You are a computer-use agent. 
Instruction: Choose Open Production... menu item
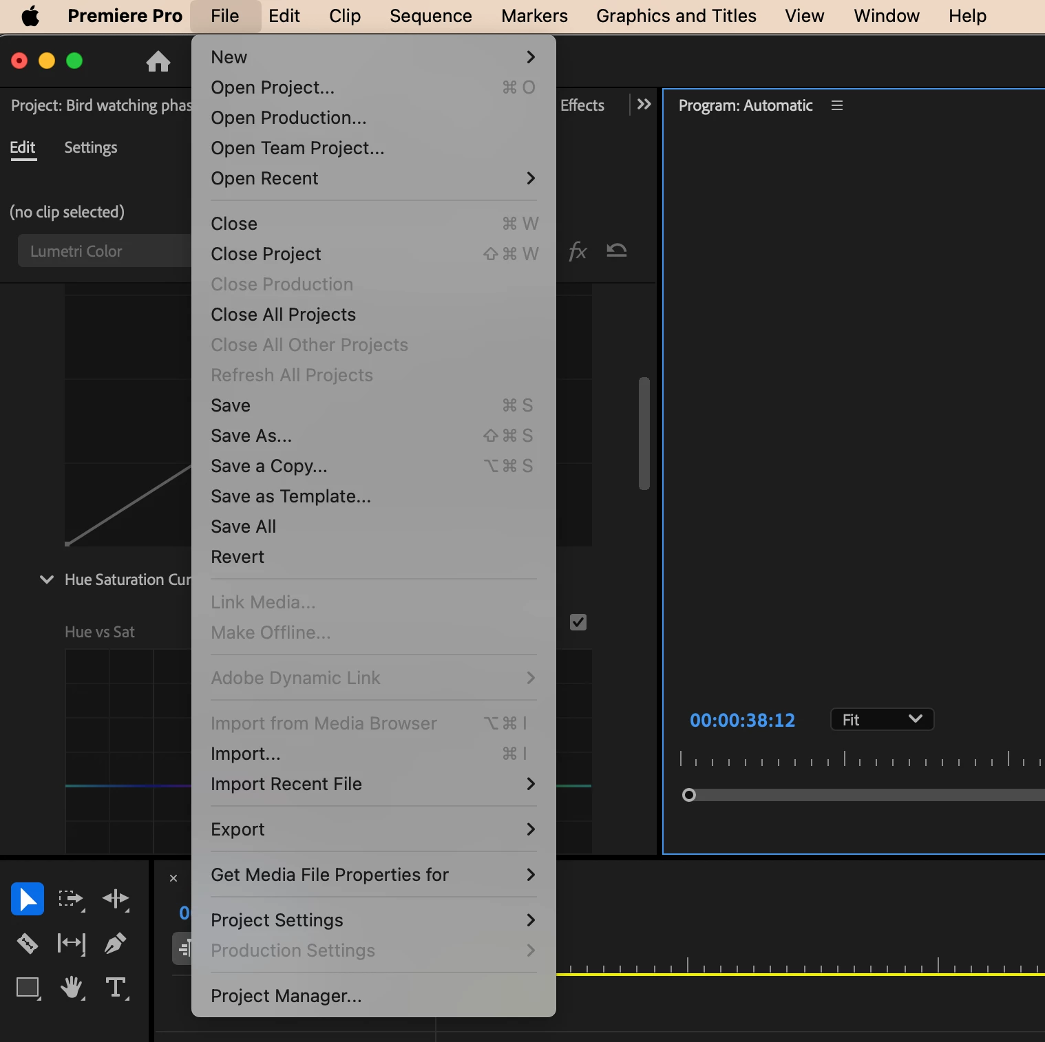pyautogui.click(x=373, y=118)
